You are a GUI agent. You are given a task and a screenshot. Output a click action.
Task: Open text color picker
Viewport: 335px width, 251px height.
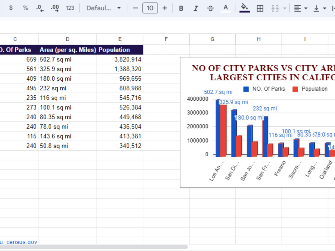(x=225, y=8)
